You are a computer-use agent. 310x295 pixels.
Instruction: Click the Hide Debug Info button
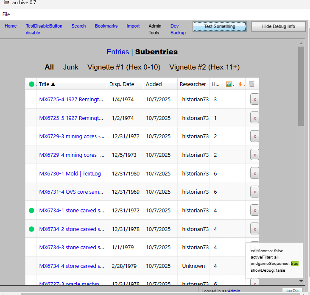pyautogui.click(x=278, y=26)
